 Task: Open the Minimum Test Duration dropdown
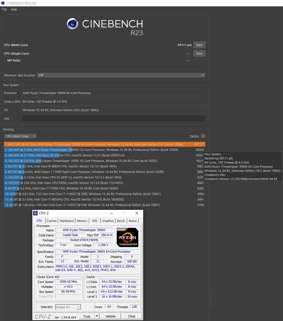pos(122,75)
